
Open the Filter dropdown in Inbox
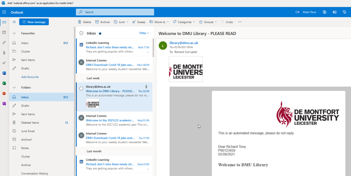coord(144,33)
